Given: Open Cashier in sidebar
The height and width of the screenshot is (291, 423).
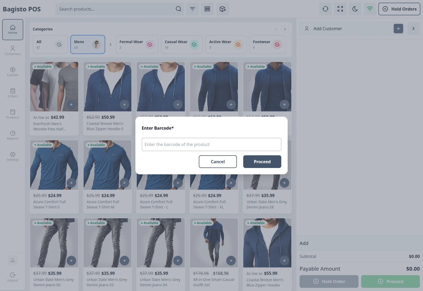Looking at the screenshot, I should [x=13, y=72].
